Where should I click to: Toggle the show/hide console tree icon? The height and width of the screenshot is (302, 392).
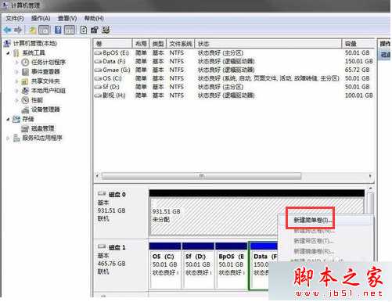44,30
